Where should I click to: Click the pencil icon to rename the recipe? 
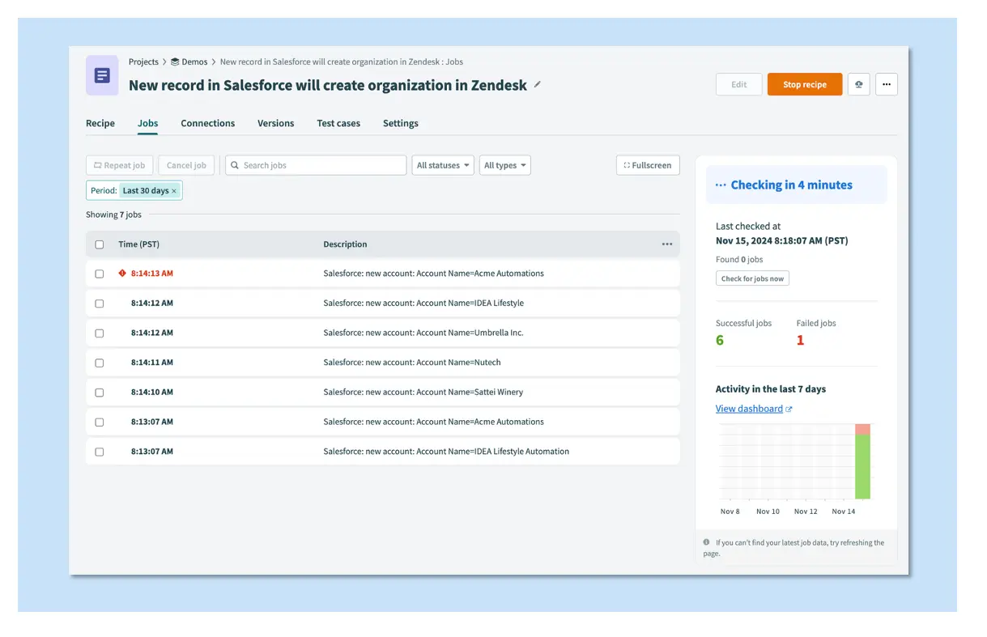(x=536, y=84)
